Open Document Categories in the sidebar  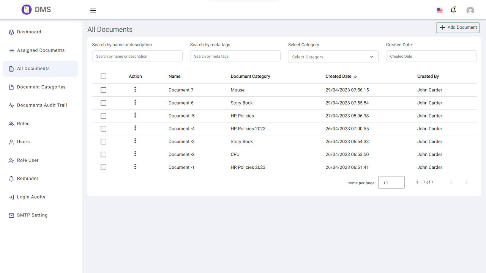pyautogui.click(x=41, y=87)
